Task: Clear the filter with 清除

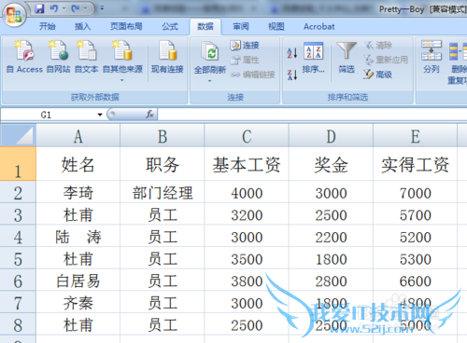Action: tap(378, 46)
